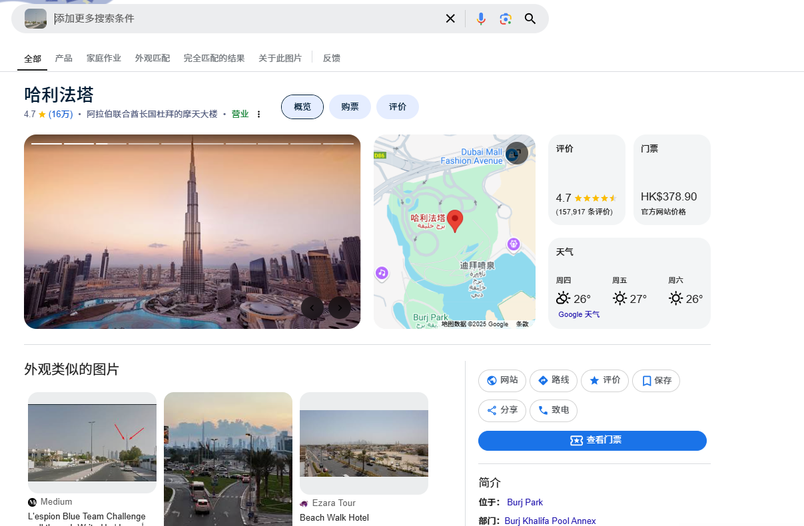Click the round icon at the map's top right
This screenshot has height=526, width=804.
(516, 154)
